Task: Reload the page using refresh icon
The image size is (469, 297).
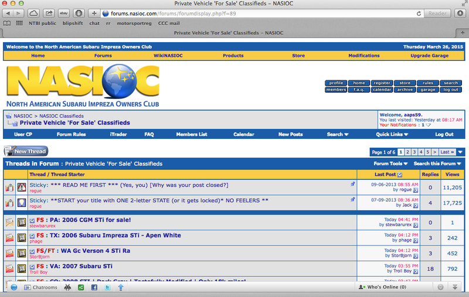Action: click(x=419, y=13)
